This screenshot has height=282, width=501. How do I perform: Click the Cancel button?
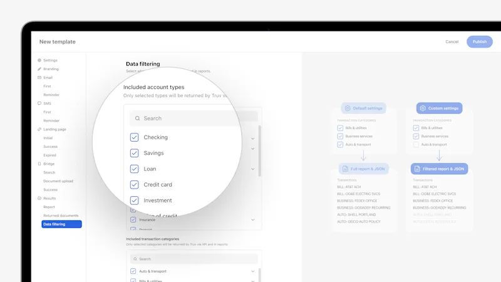(452, 41)
